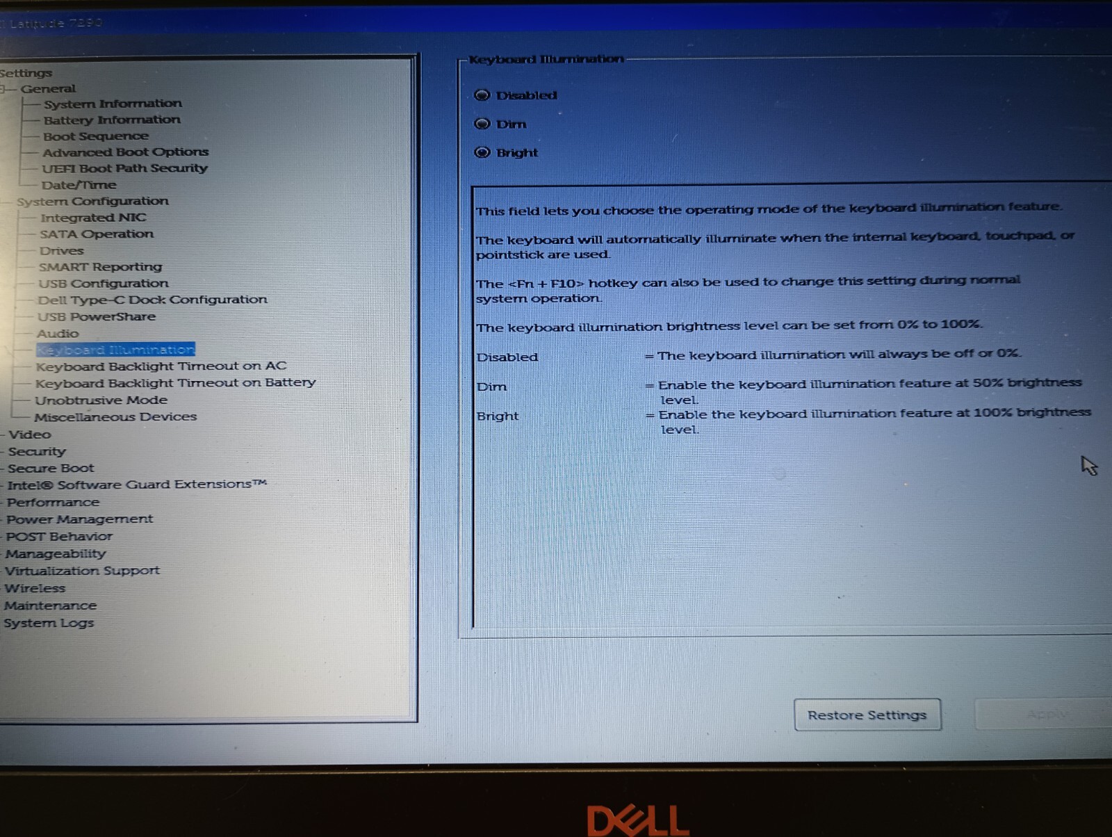Expand the Video category
The image size is (1112, 837).
pos(29,434)
